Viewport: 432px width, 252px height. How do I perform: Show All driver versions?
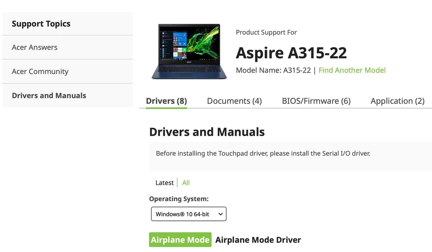click(x=186, y=183)
